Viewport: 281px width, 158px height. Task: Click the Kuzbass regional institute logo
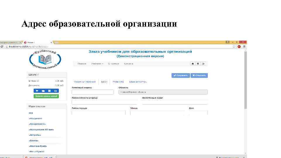click(45, 59)
